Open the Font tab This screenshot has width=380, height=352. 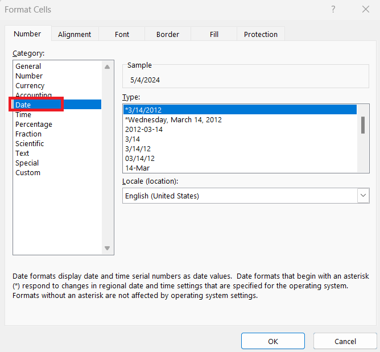click(x=122, y=34)
